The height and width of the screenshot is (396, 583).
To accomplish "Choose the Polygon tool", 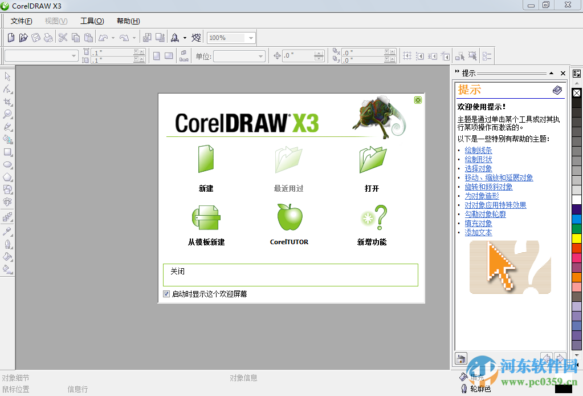I will [x=8, y=176].
